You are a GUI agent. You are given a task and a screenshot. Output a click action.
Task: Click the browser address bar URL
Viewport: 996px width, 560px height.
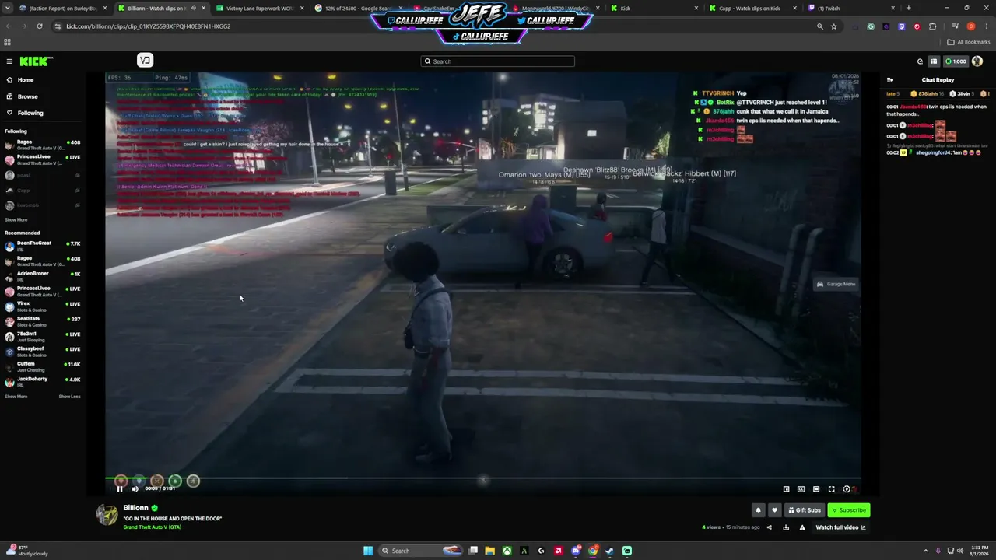click(x=149, y=26)
